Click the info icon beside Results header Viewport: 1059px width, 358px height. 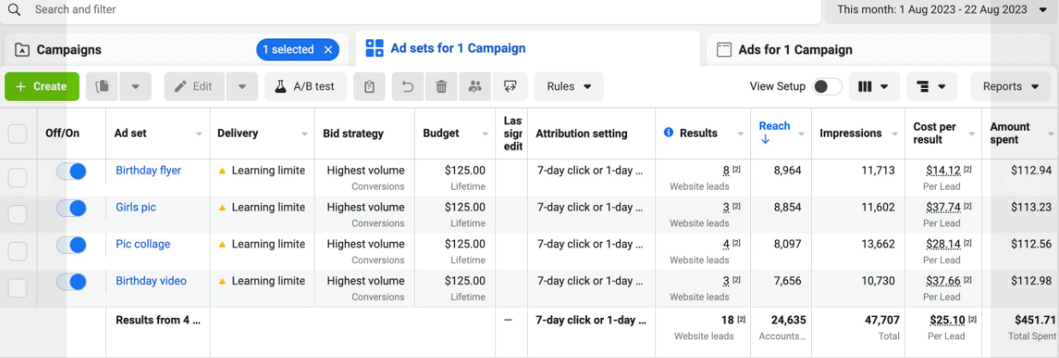click(669, 133)
